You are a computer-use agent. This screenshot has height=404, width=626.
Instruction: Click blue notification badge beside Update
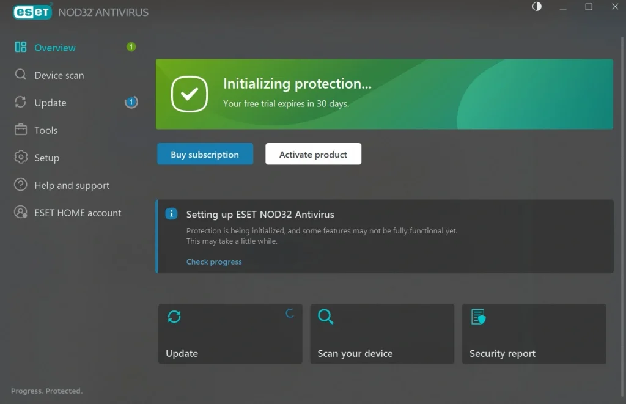point(131,102)
